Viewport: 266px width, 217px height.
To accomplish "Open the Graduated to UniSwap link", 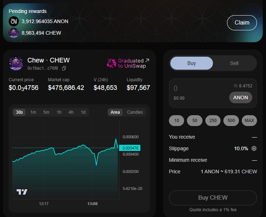I will point(128,63).
